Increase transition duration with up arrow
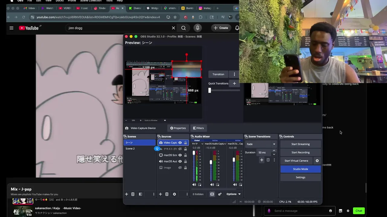This screenshot has height=217, width=387. click(x=274, y=151)
